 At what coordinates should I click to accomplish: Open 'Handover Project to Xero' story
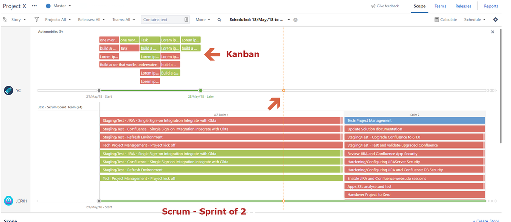(x=415, y=195)
